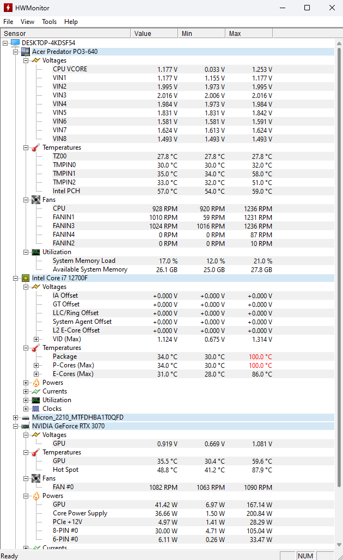The image size is (343, 560).
Task: Select the System Memory Load row
Action: [x=193, y=261]
